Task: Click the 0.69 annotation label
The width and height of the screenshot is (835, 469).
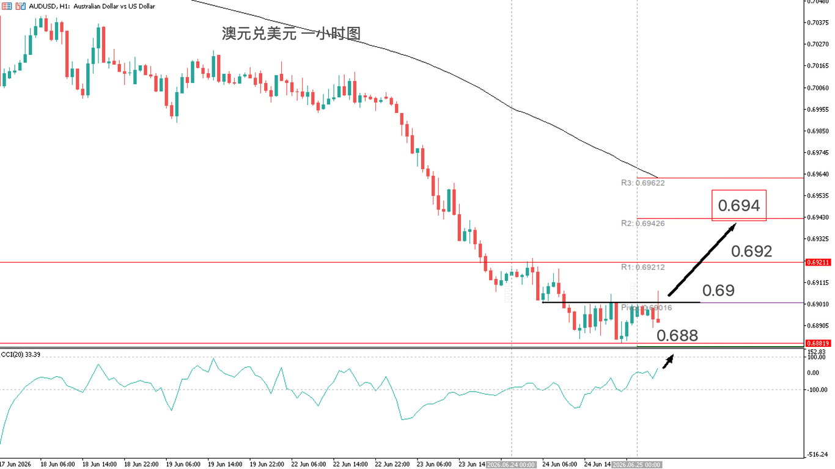Action: coord(718,291)
